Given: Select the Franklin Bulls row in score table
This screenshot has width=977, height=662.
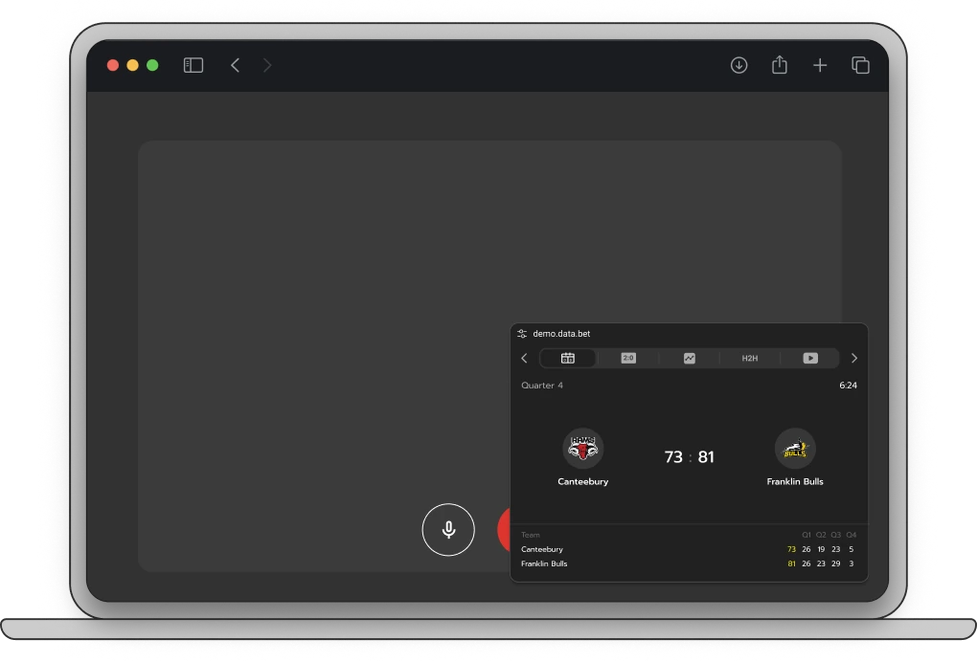Looking at the screenshot, I should [x=544, y=563].
